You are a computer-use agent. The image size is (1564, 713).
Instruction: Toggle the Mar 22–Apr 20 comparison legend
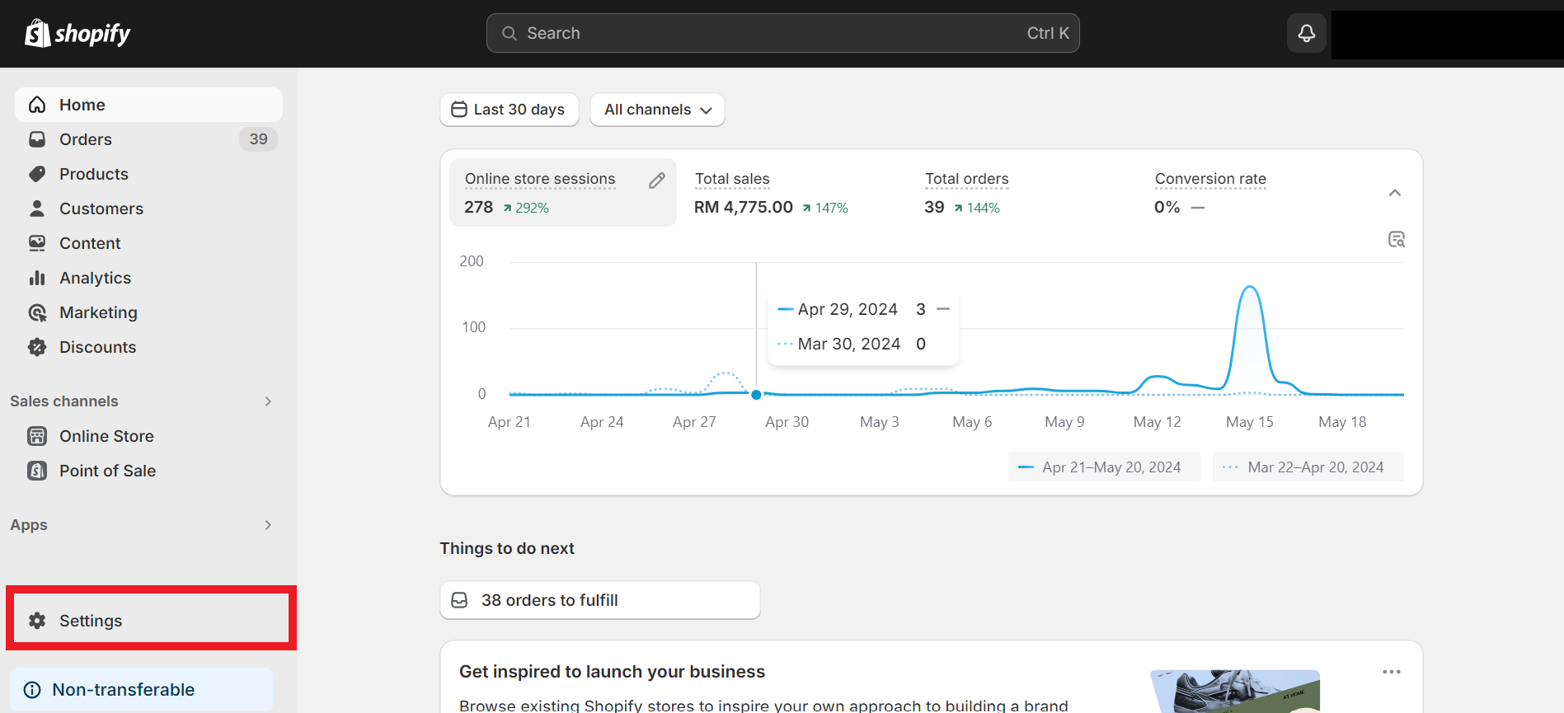(x=1308, y=467)
